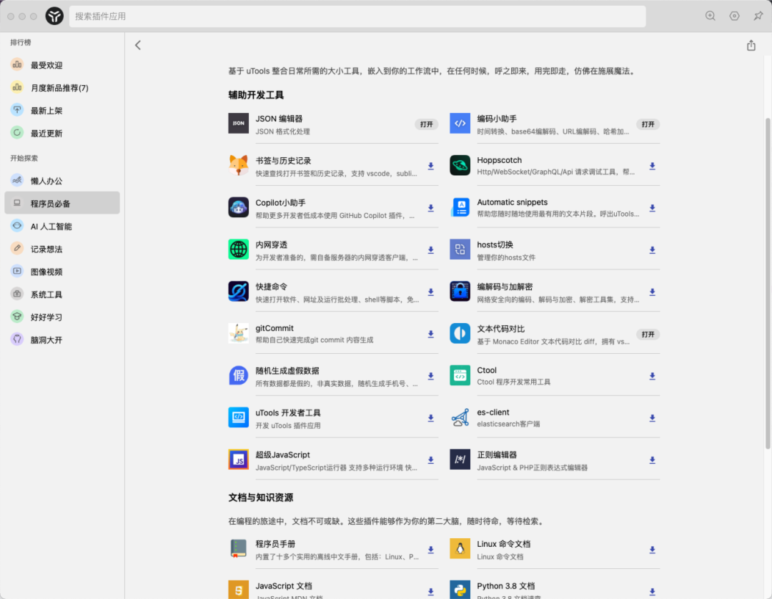Download the 正则编辑器 plugin

(652, 460)
